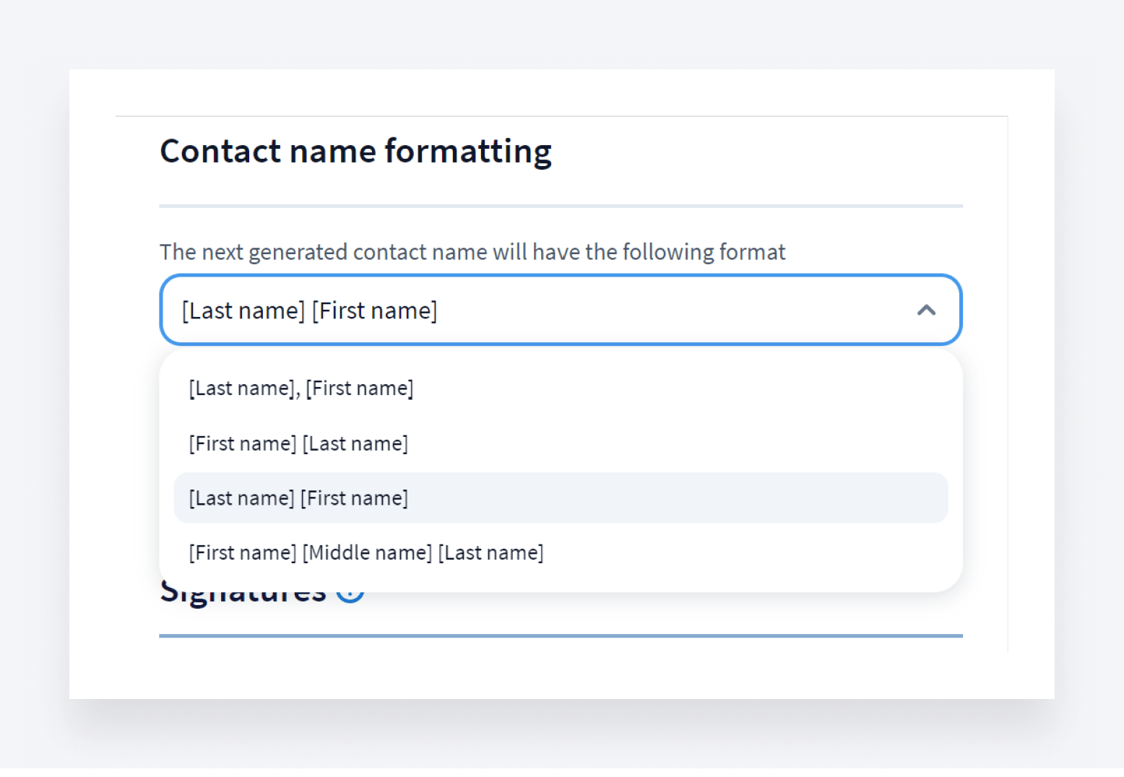Pick the highlighted "[Last name] [First name]" option

[x=298, y=498]
